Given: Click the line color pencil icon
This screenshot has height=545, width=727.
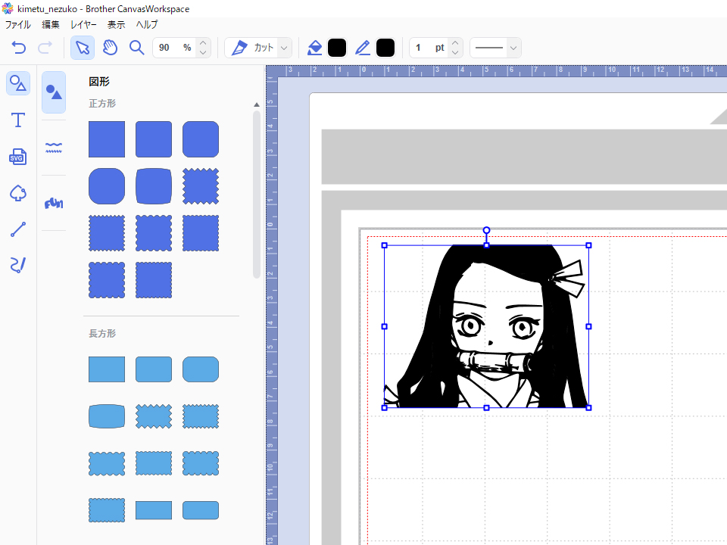Looking at the screenshot, I should click(363, 48).
